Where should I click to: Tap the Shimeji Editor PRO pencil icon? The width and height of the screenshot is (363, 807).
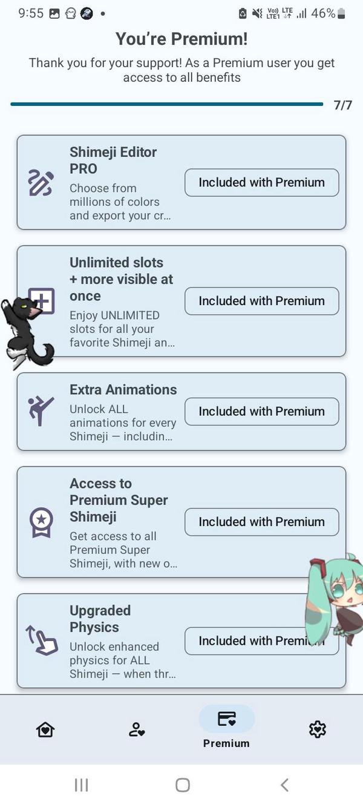(x=41, y=183)
